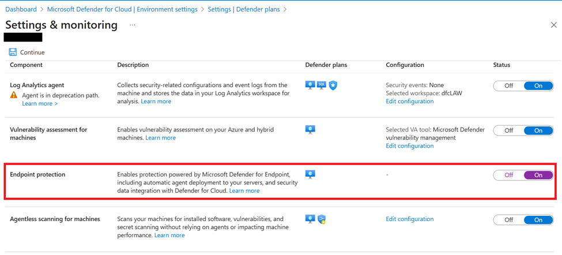Select Agentless scanning for machines component name
The height and width of the screenshot is (255, 562).
[55, 219]
